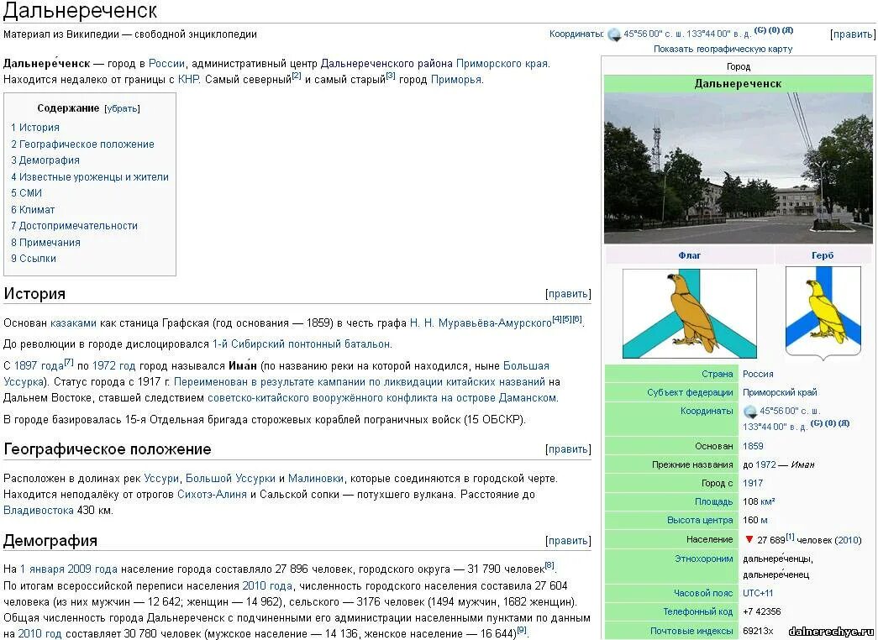This screenshot has height=640, width=878.
Task: Open the 1 января 2009 года link
Action: [x=69, y=569]
